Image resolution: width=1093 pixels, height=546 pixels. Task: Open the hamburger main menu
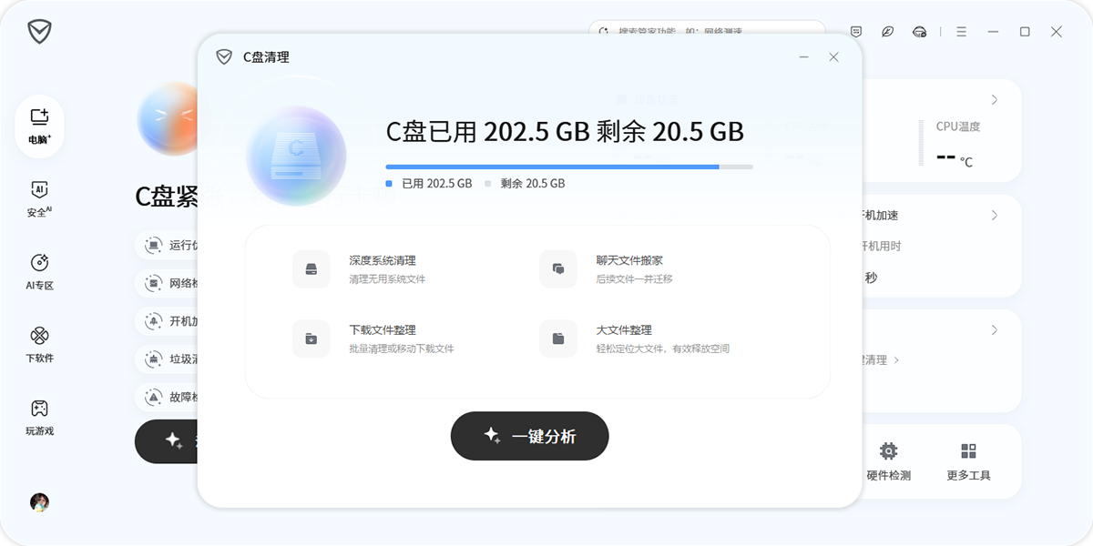(x=960, y=32)
